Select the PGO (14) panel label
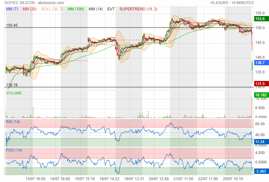This screenshot has height=182, width=269. 14,150
